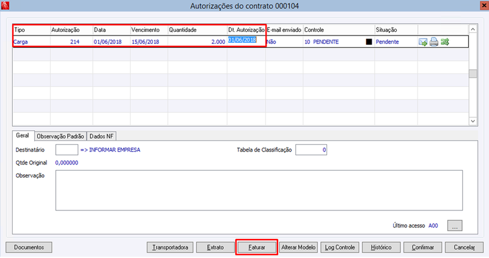Switch to the Geral tab
Screen dimensions: 489x258
tap(23, 136)
